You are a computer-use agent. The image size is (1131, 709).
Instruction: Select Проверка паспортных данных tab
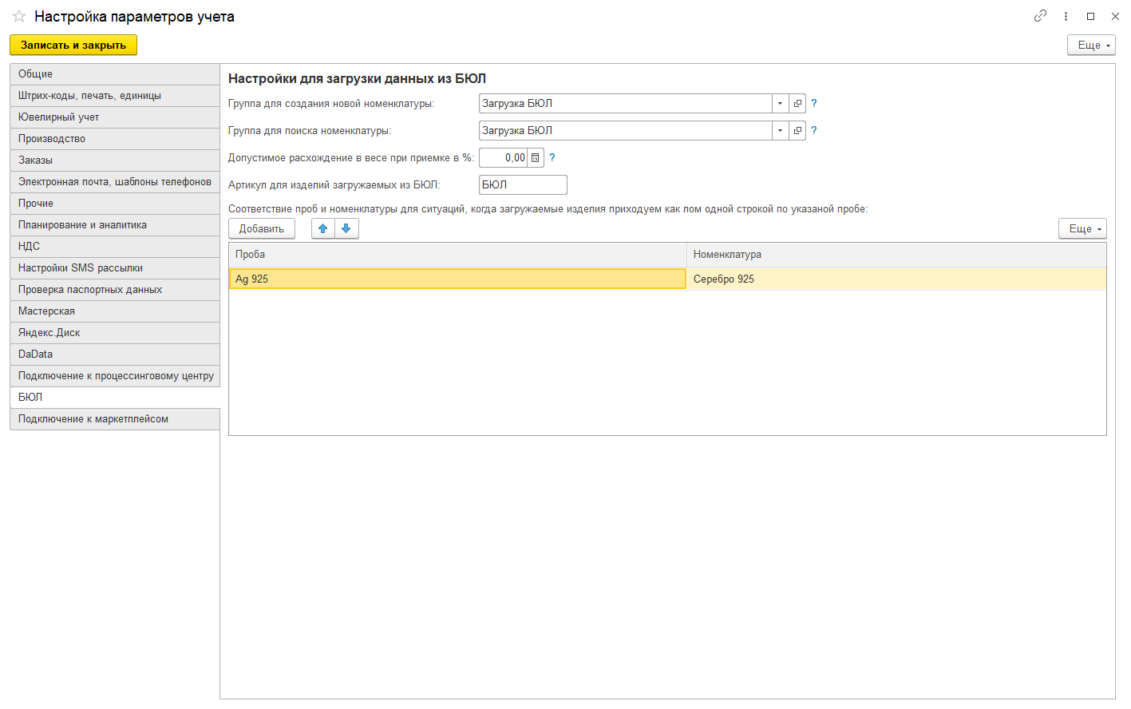pos(115,290)
